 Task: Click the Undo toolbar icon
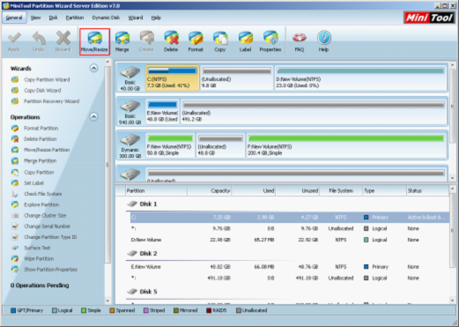pos(39,38)
